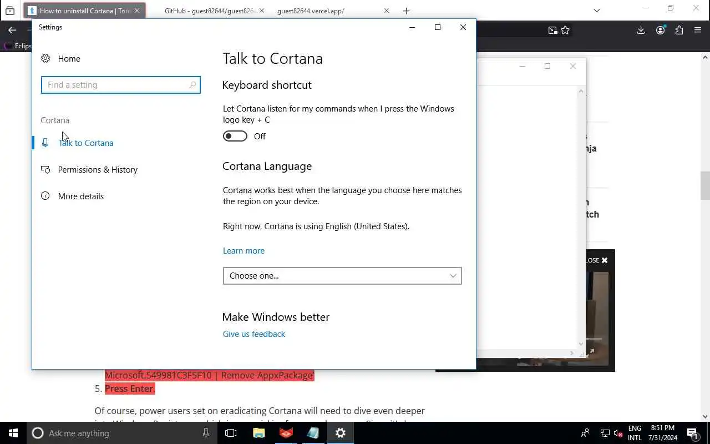
Task: Click Ask me anything Cortana search box
Action: coord(122,433)
